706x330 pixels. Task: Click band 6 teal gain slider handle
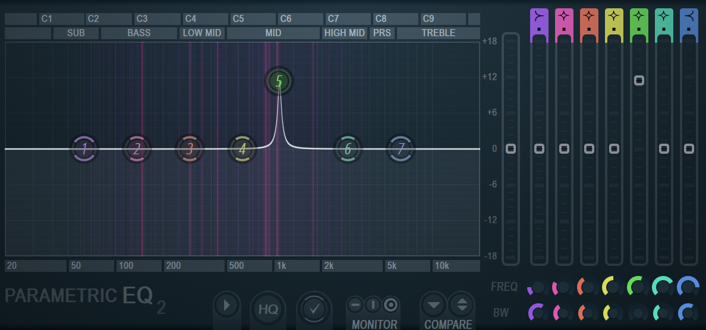664,148
